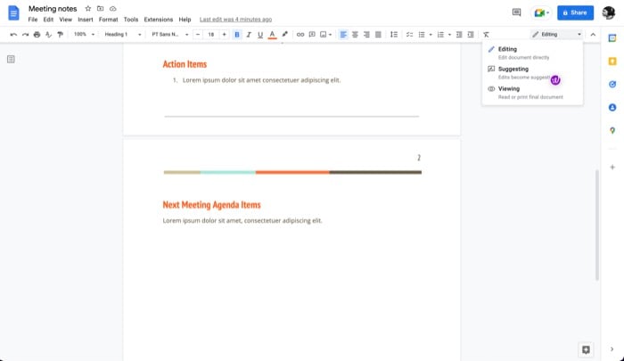
Task: Check cloud document status icon
Action: click(x=113, y=8)
